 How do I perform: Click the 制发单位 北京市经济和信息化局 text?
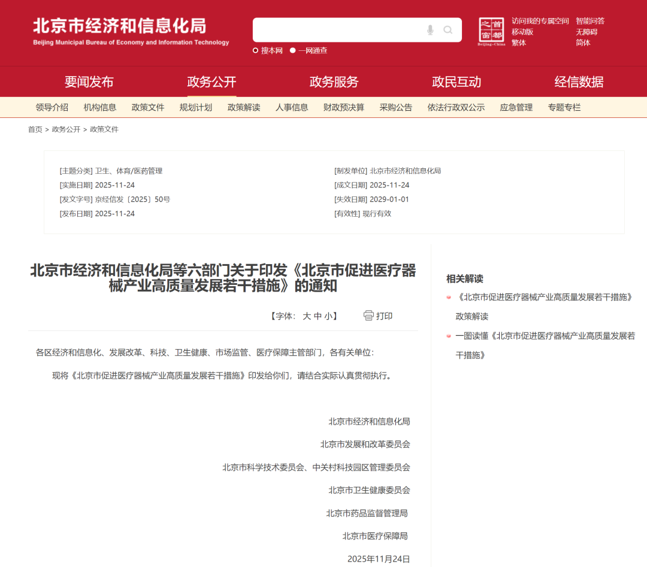click(x=388, y=171)
